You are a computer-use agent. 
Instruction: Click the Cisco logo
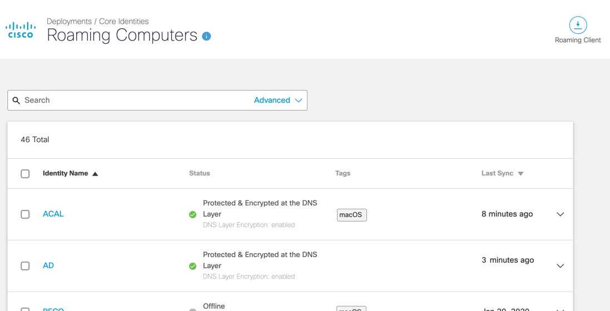20,30
